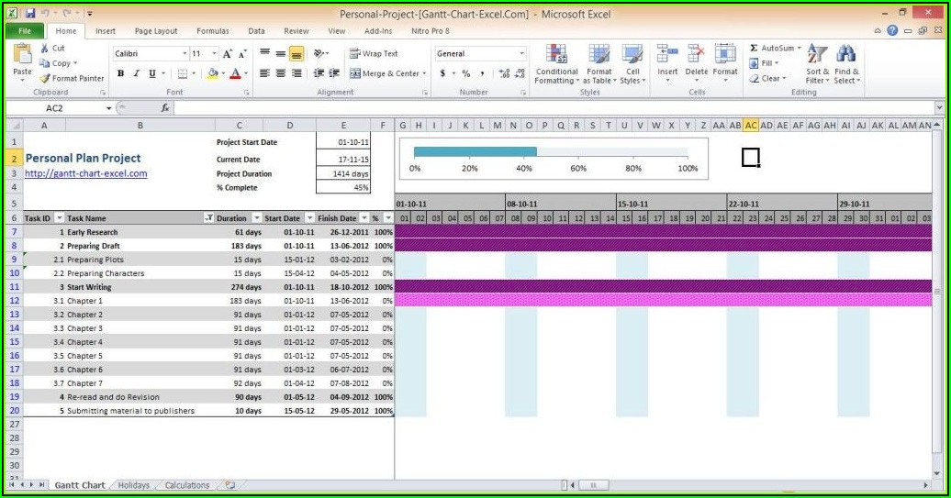Switch to the Formulas ribbon tab

point(213,31)
